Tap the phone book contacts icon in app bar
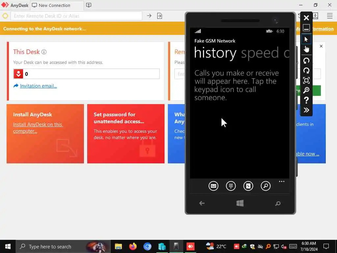This screenshot has height=253, width=337. pos(248,186)
